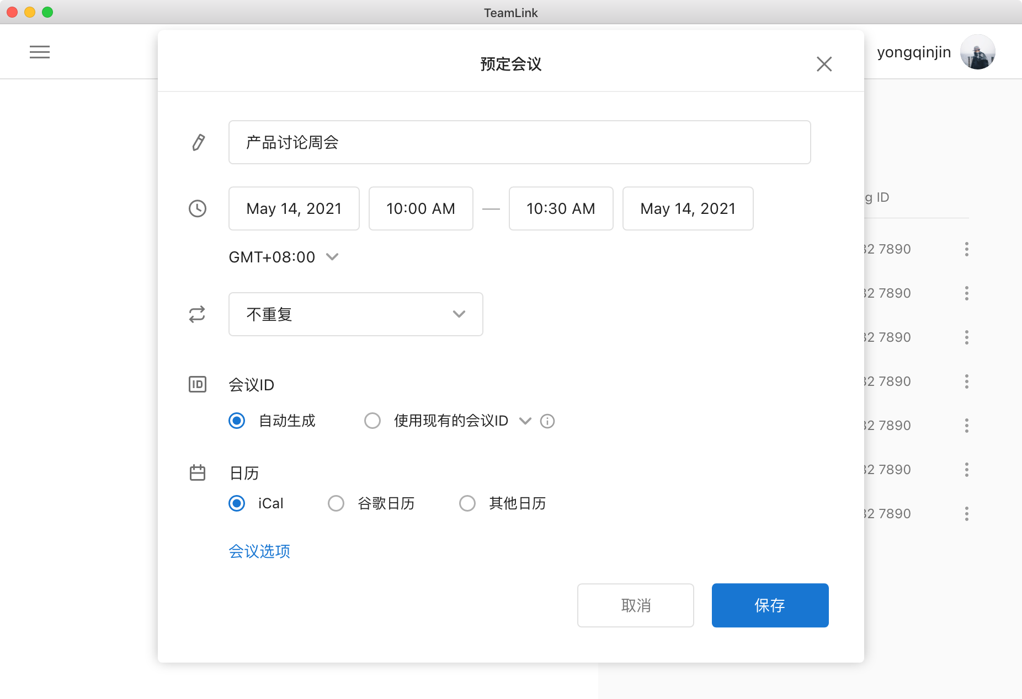
Task: Select 使用现有的会议ID radio option
Action: point(372,421)
